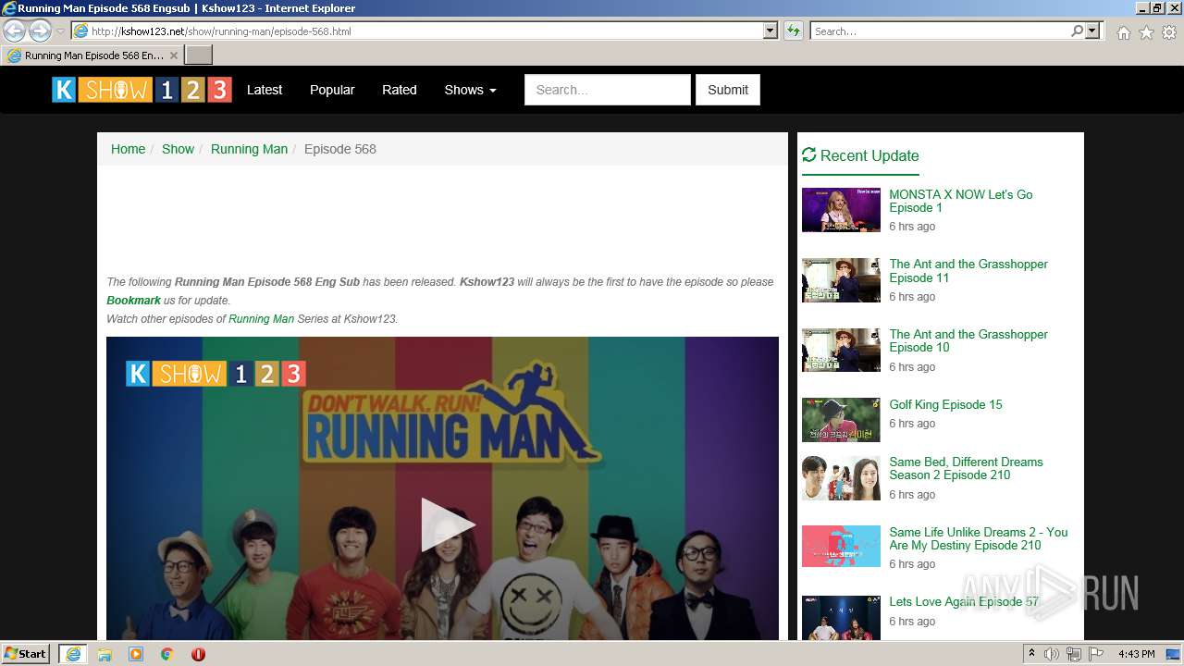1184x666 pixels.
Task: Open the Windows Start button
Action: [26, 654]
